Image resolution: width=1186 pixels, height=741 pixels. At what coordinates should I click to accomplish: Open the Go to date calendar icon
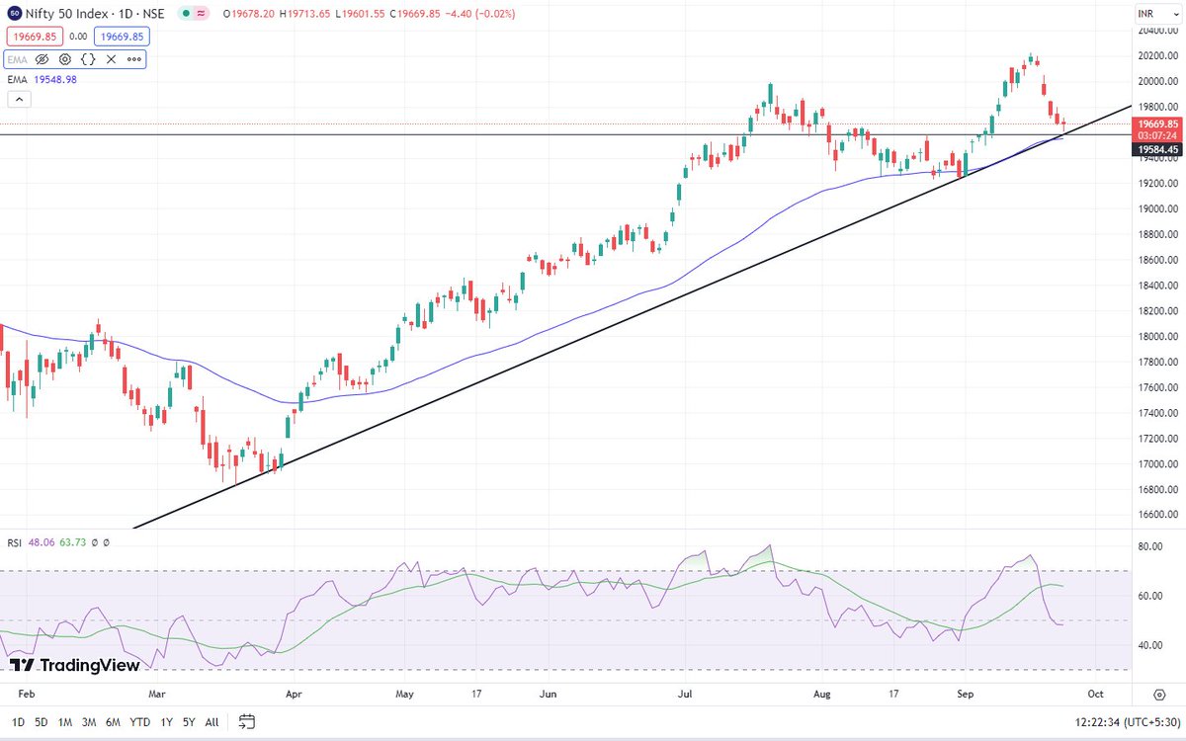point(245,722)
